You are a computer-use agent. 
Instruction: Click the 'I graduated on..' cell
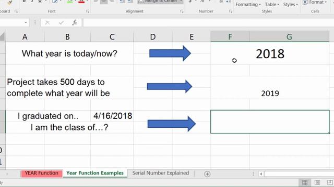pyautogui.click(x=48, y=116)
